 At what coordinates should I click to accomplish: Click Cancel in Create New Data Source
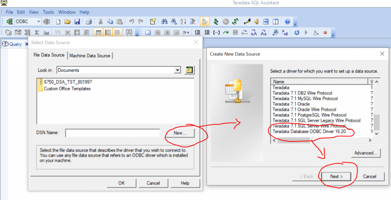[x=370, y=176]
